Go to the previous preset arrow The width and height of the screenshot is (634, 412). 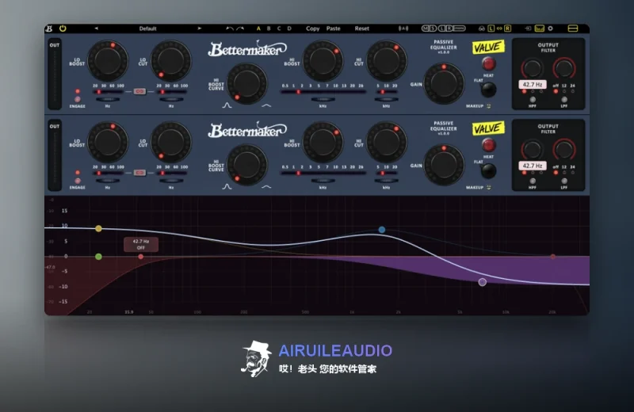[x=96, y=29]
